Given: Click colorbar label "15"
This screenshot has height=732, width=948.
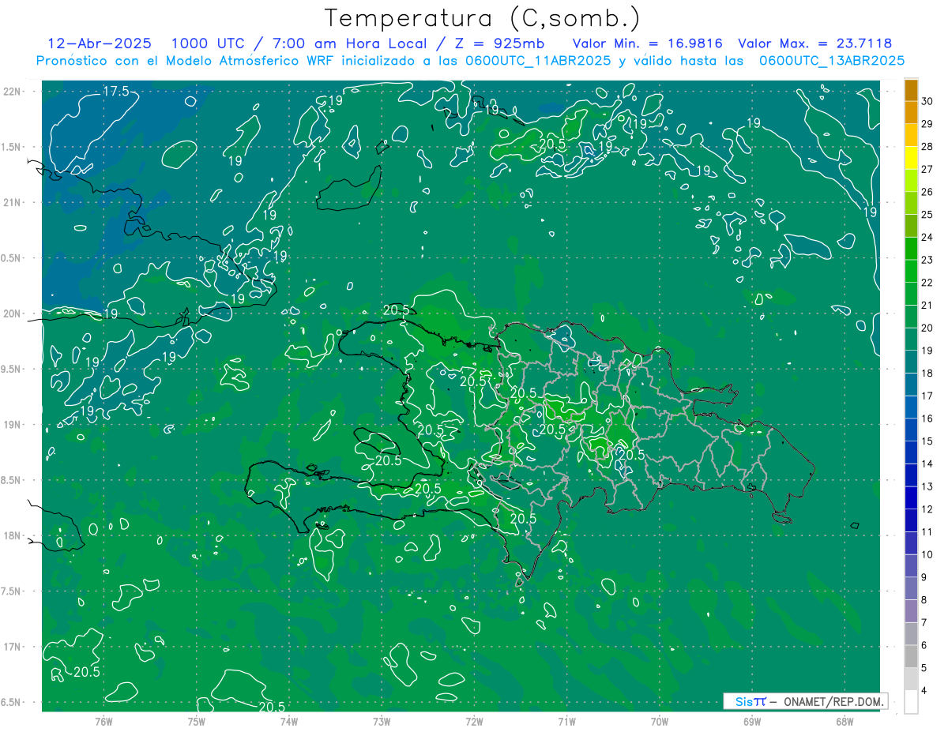Looking at the screenshot, I should click(928, 441).
